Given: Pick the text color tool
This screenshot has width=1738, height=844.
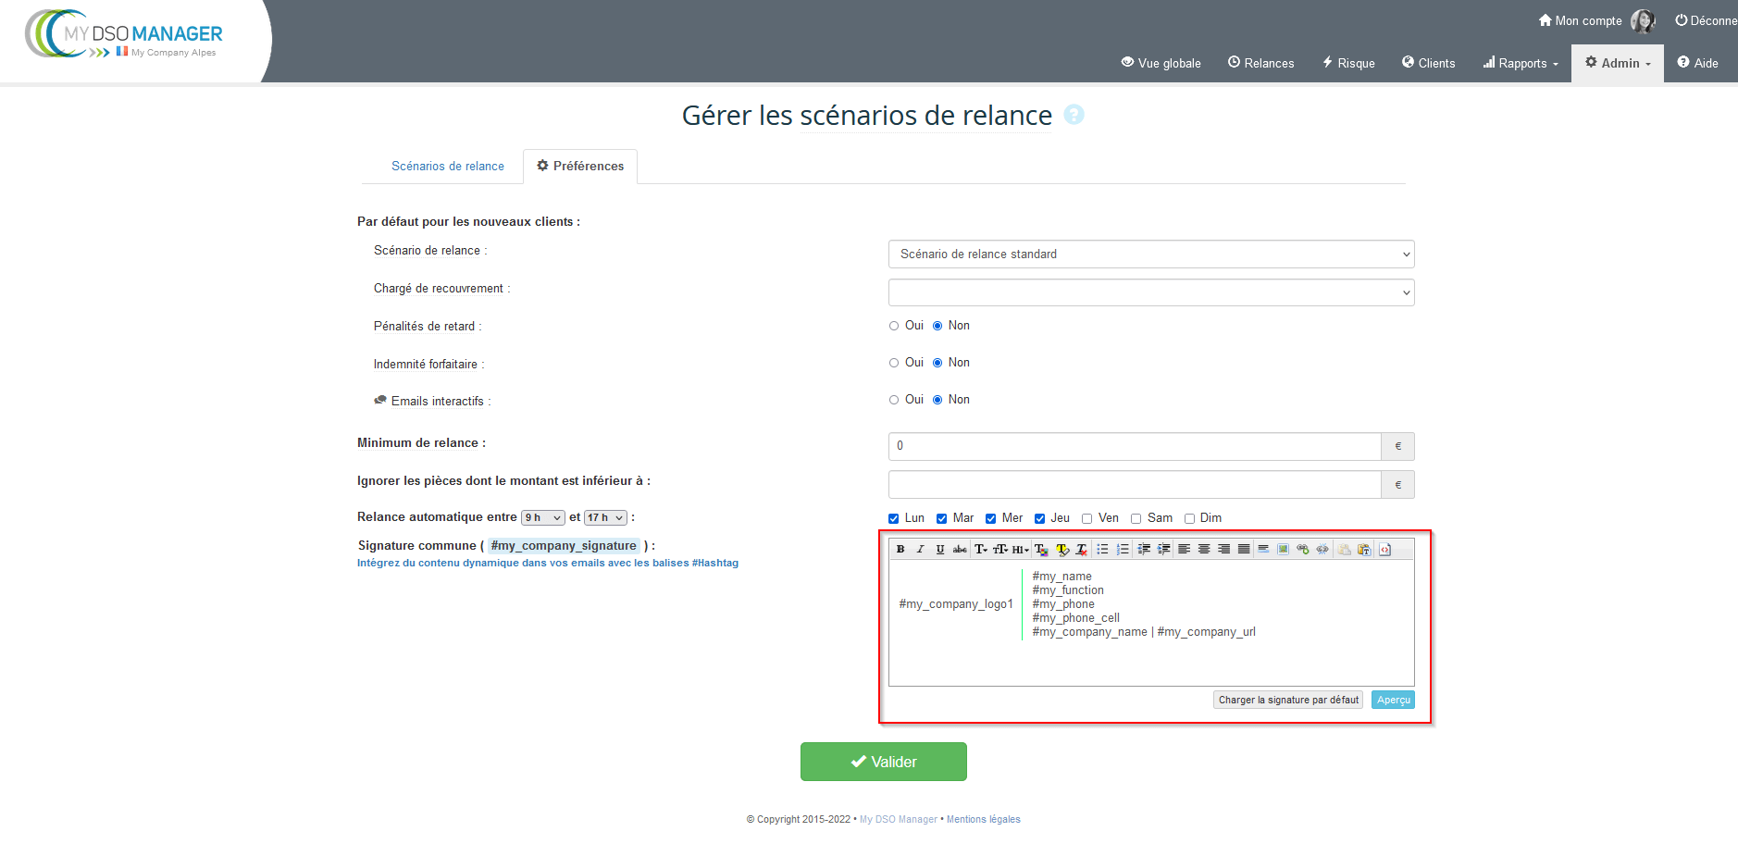Looking at the screenshot, I should (x=1041, y=550).
